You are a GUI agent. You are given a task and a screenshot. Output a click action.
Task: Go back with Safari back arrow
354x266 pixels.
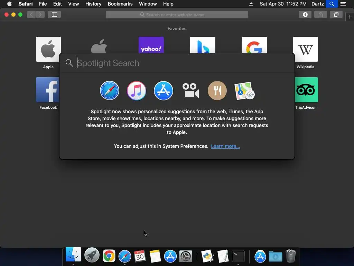[31, 15]
